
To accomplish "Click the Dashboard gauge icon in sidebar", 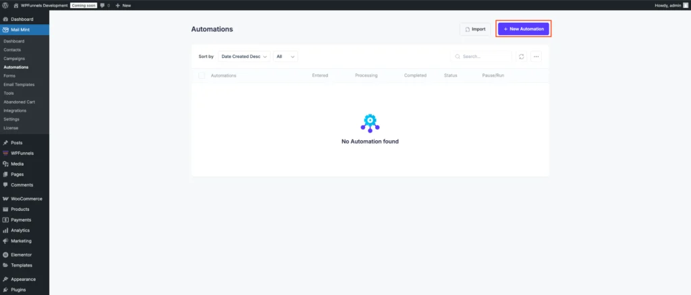I will (5, 20).
